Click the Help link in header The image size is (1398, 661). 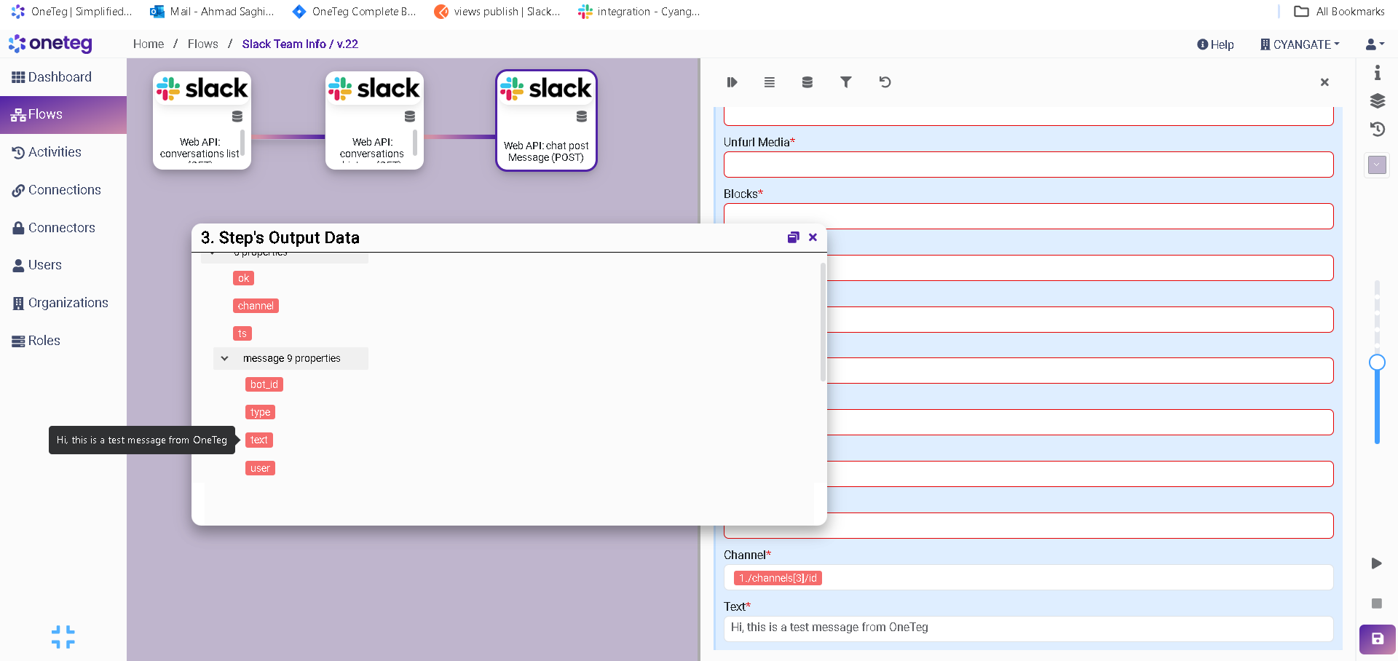tap(1215, 44)
